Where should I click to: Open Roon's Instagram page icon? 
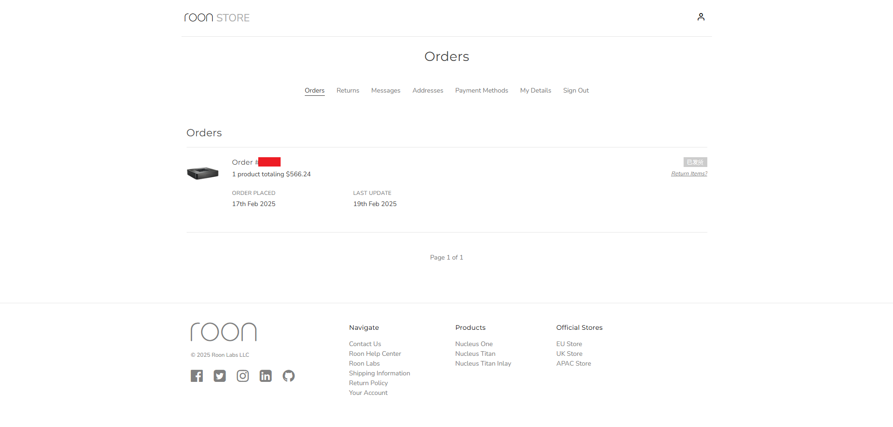pyautogui.click(x=243, y=376)
